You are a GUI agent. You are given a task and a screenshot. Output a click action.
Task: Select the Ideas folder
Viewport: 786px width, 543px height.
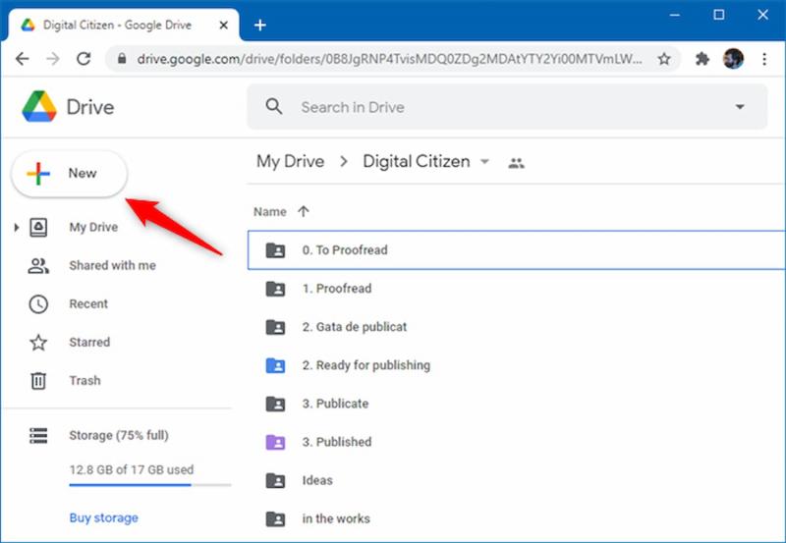tap(517, 480)
